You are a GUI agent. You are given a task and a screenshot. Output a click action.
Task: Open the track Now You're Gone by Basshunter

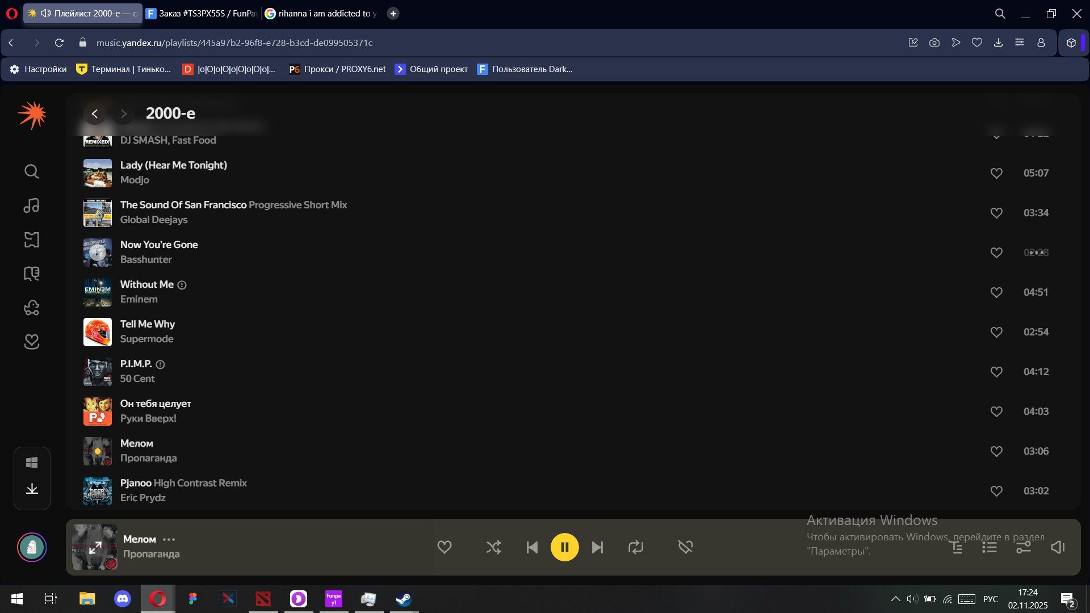pos(159,245)
